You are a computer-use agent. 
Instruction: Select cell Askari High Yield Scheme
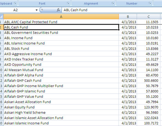tap(61, 112)
